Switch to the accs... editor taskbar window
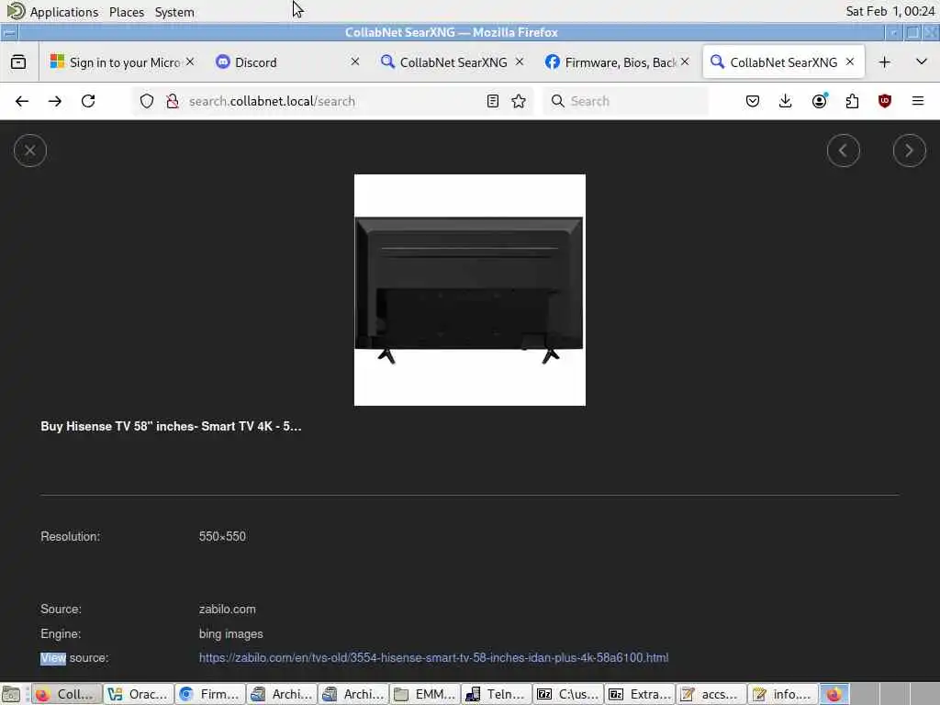Screen dimensions: 940x705 click(711, 694)
